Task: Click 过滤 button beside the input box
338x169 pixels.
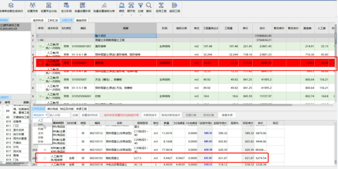Action: tap(75, 115)
